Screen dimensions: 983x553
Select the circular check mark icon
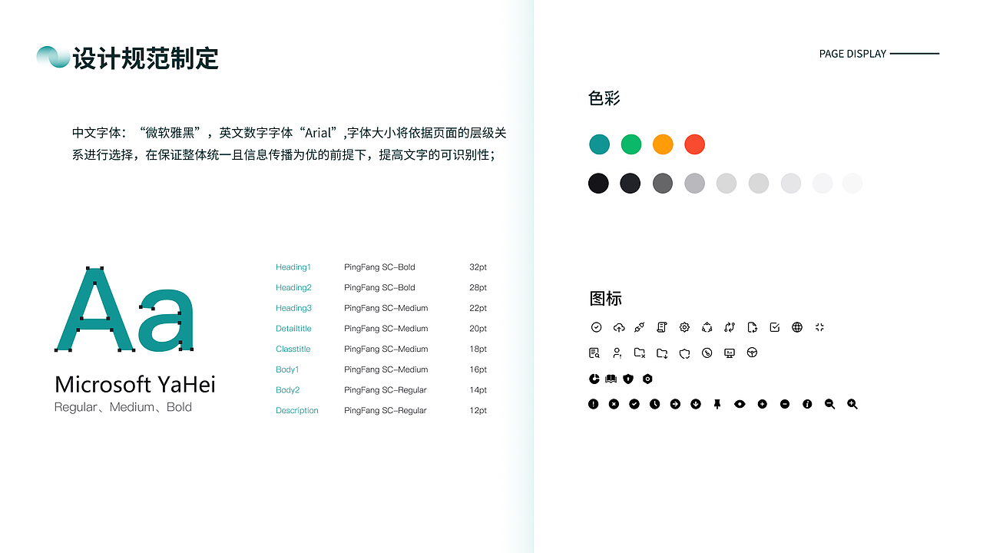[634, 404]
